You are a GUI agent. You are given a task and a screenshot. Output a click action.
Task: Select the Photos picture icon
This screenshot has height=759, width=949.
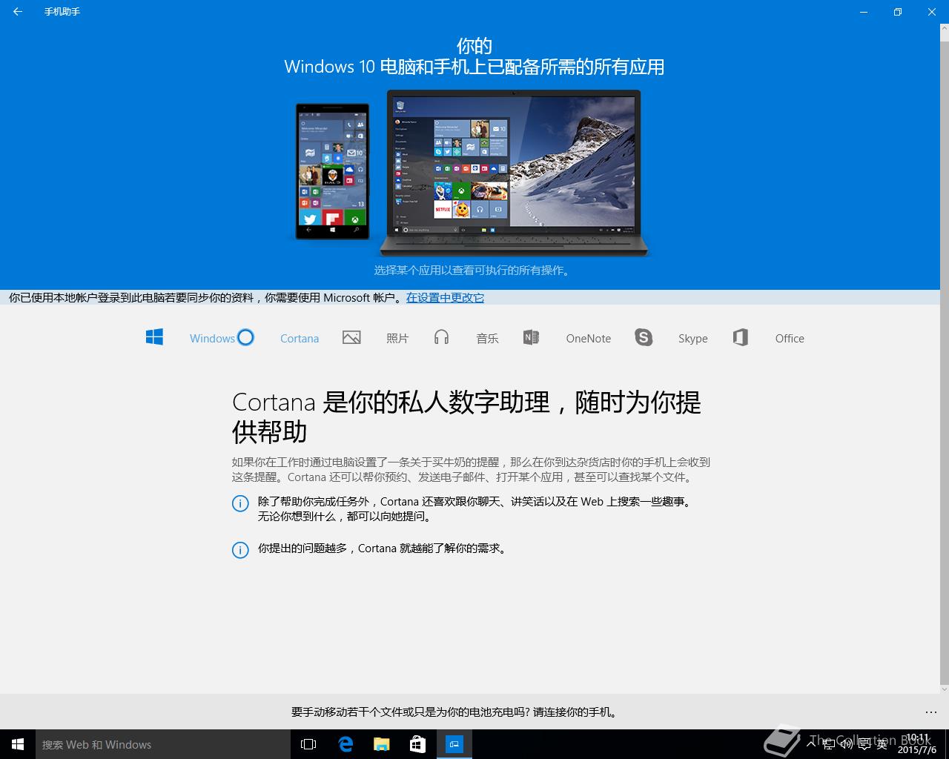[351, 337]
